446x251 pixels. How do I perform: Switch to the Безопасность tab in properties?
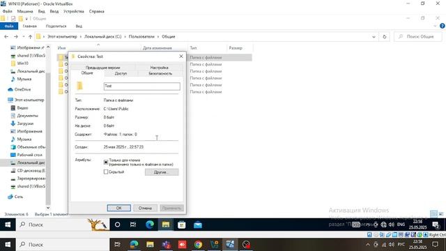(160, 73)
